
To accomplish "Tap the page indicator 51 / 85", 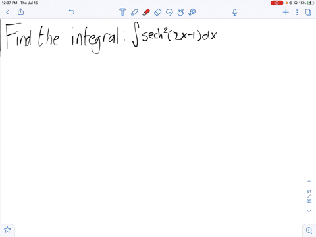I will [x=309, y=196].
